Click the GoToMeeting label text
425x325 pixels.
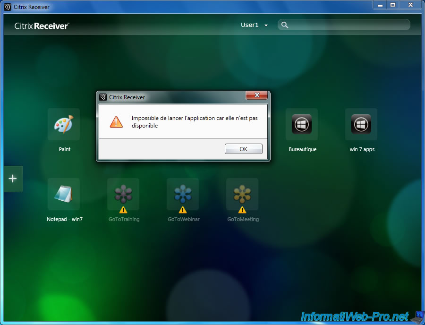coord(243,219)
